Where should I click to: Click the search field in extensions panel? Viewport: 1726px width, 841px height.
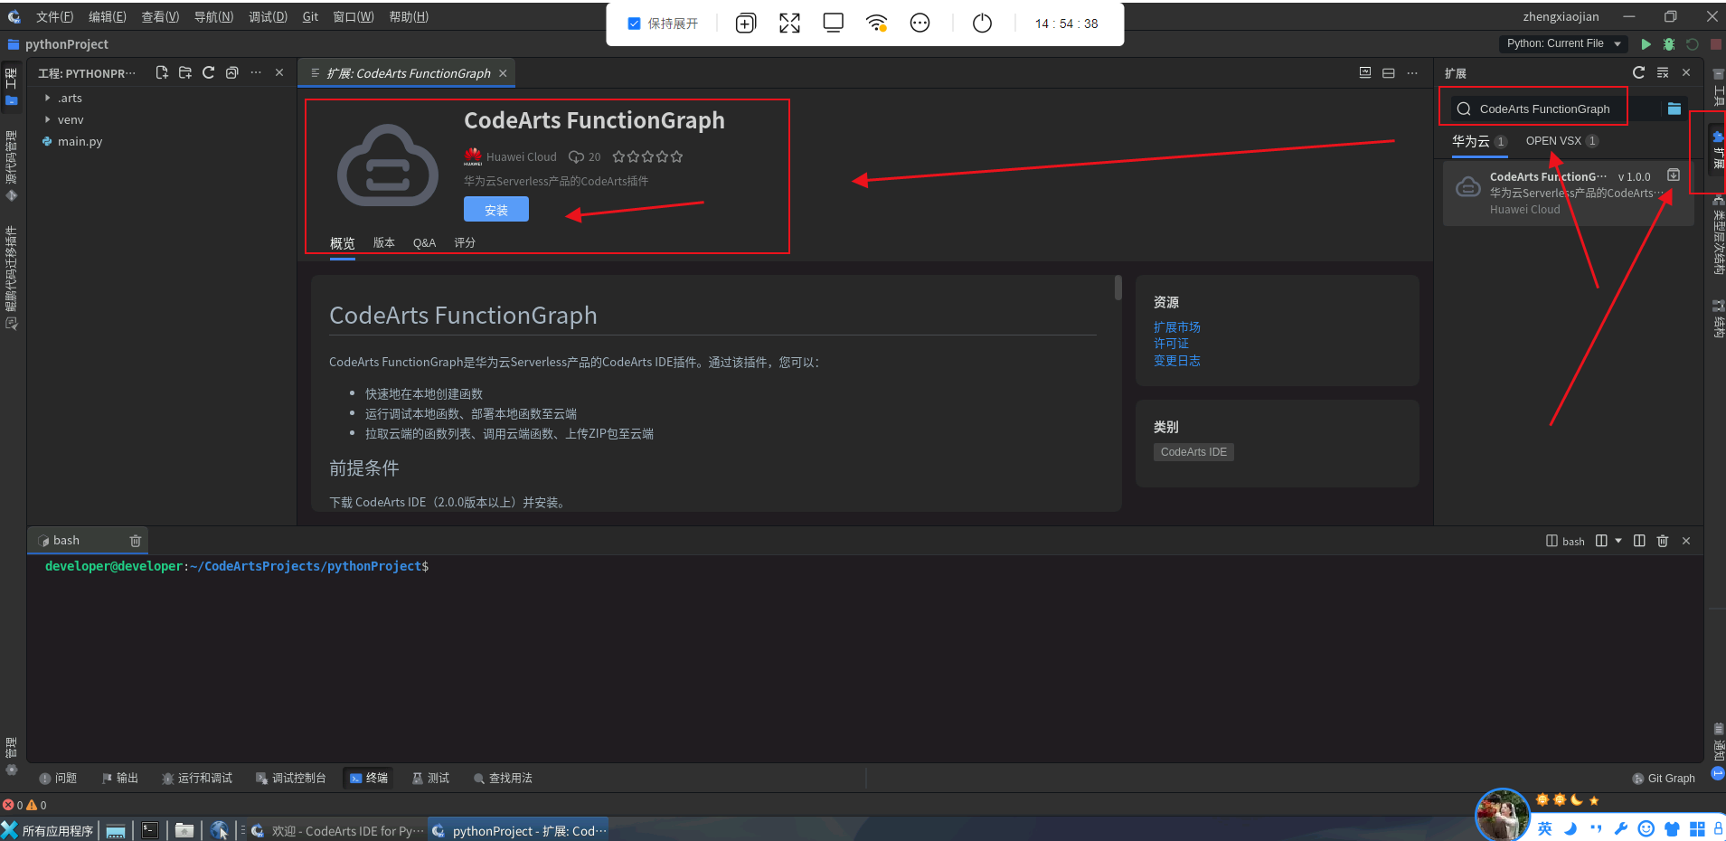point(1556,109)
